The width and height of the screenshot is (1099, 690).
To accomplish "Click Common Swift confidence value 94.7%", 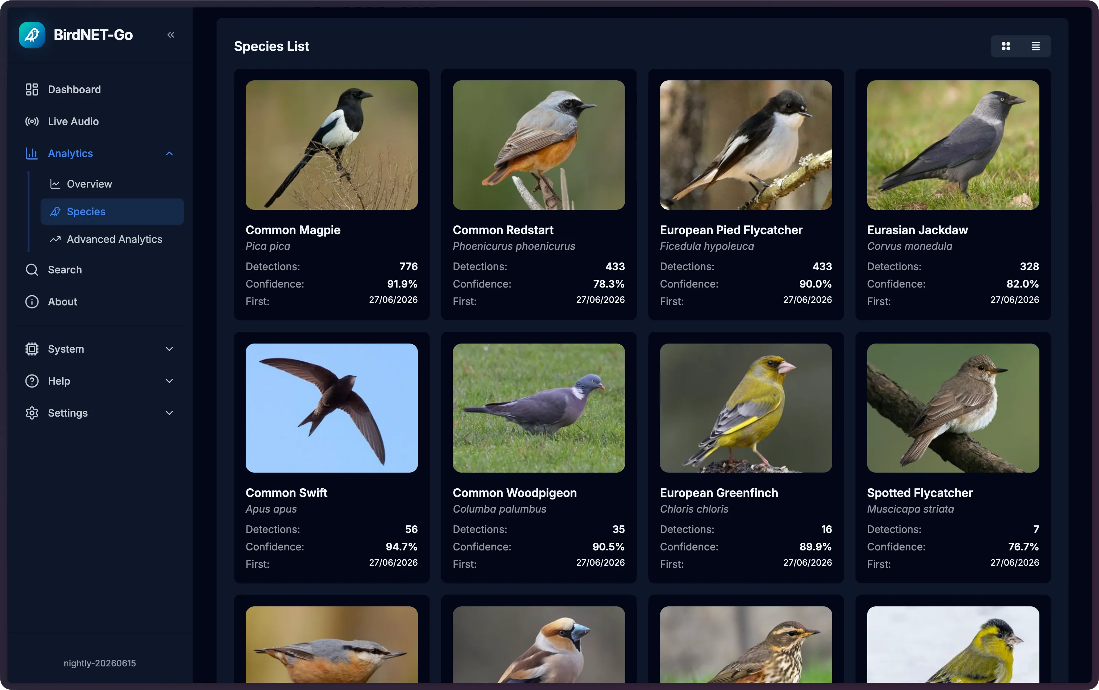I will [402, 547].
